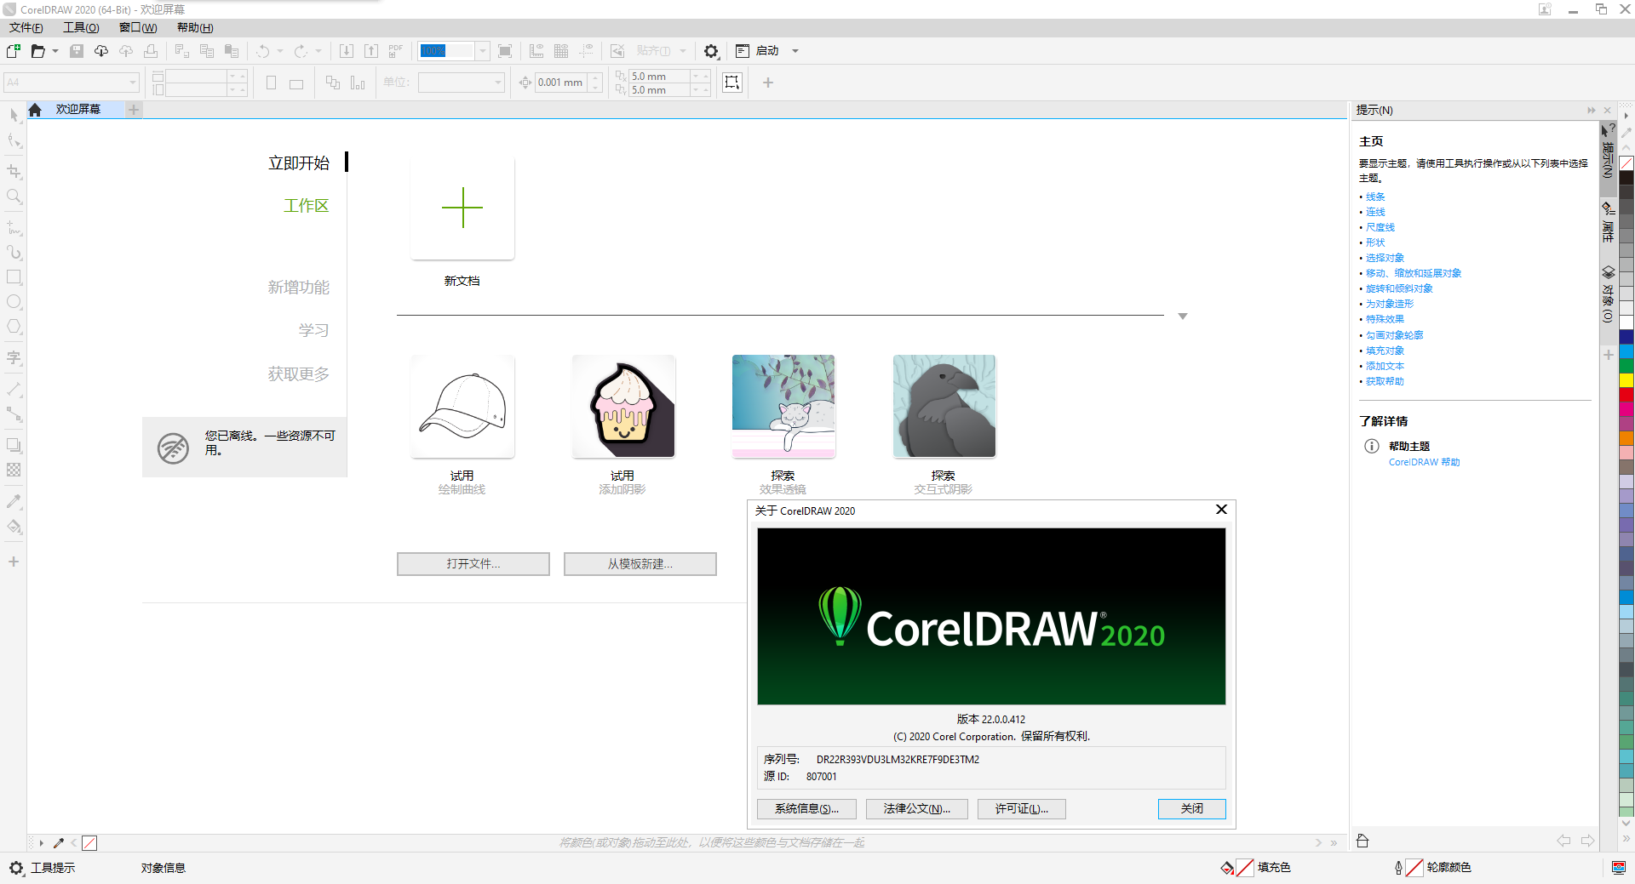Open the Options gear icon in toolbar
The width and height of the screenshot is (1635, 884).
click(711, 51)
